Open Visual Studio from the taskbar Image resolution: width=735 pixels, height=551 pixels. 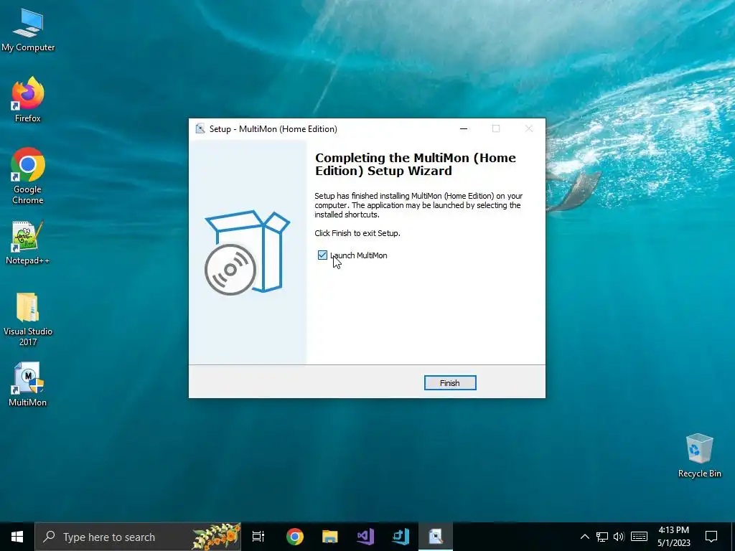[365, 537]
